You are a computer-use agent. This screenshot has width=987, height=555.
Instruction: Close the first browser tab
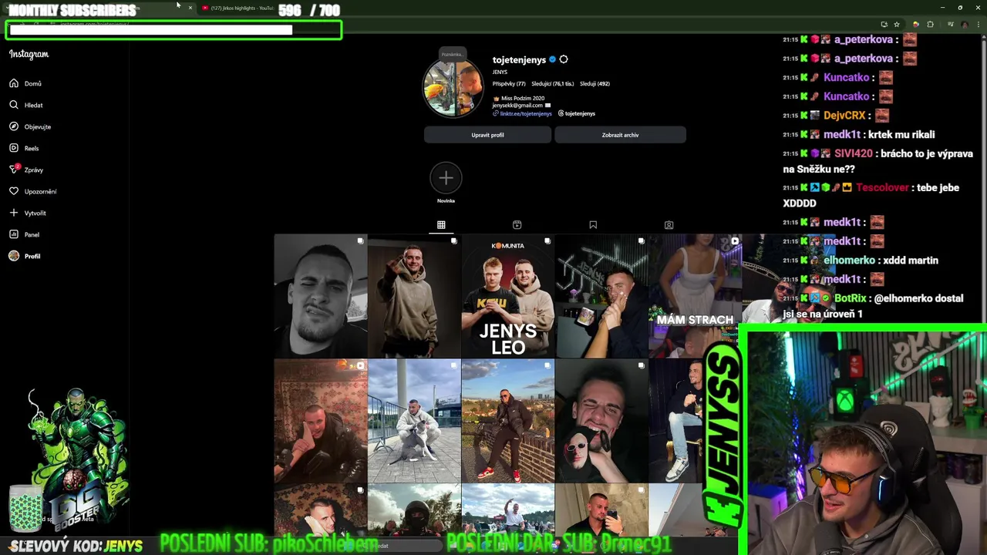(190, 8)
